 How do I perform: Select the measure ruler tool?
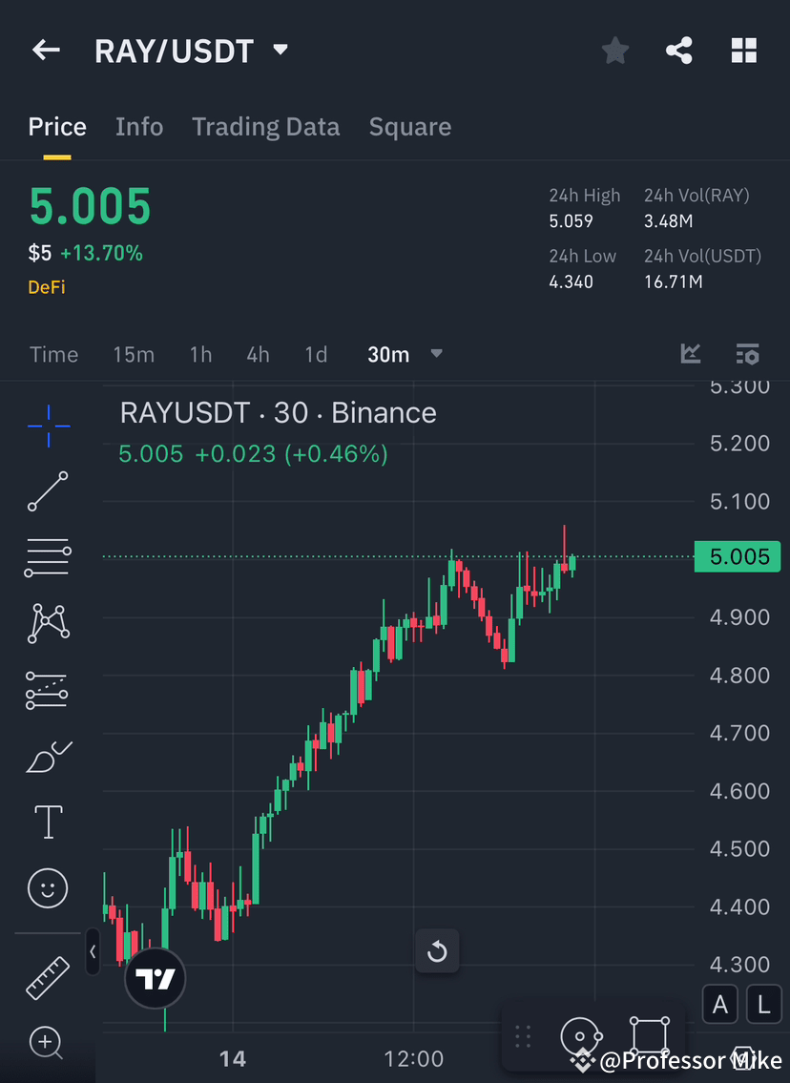click(x=47, y=976)
